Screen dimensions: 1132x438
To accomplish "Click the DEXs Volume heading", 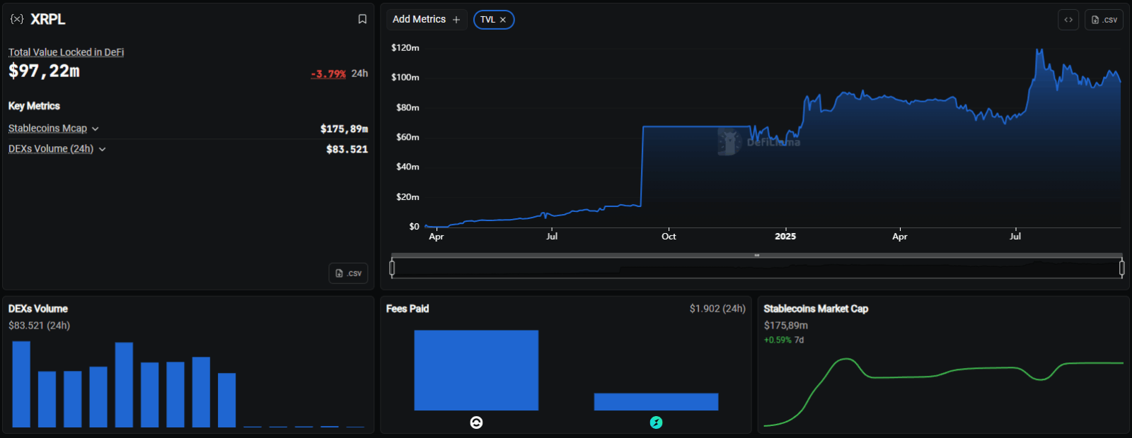I will pyautogui.click(x=38, y=309).
